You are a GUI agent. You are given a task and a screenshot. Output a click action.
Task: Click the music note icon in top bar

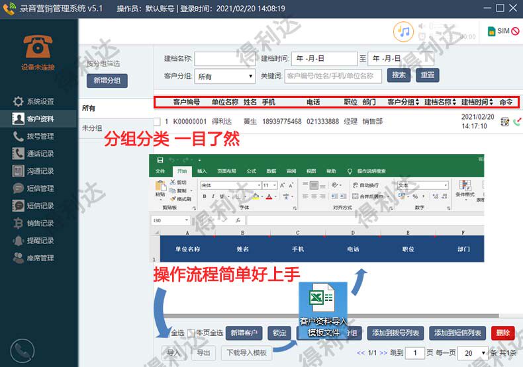click(x=404, y=32)
